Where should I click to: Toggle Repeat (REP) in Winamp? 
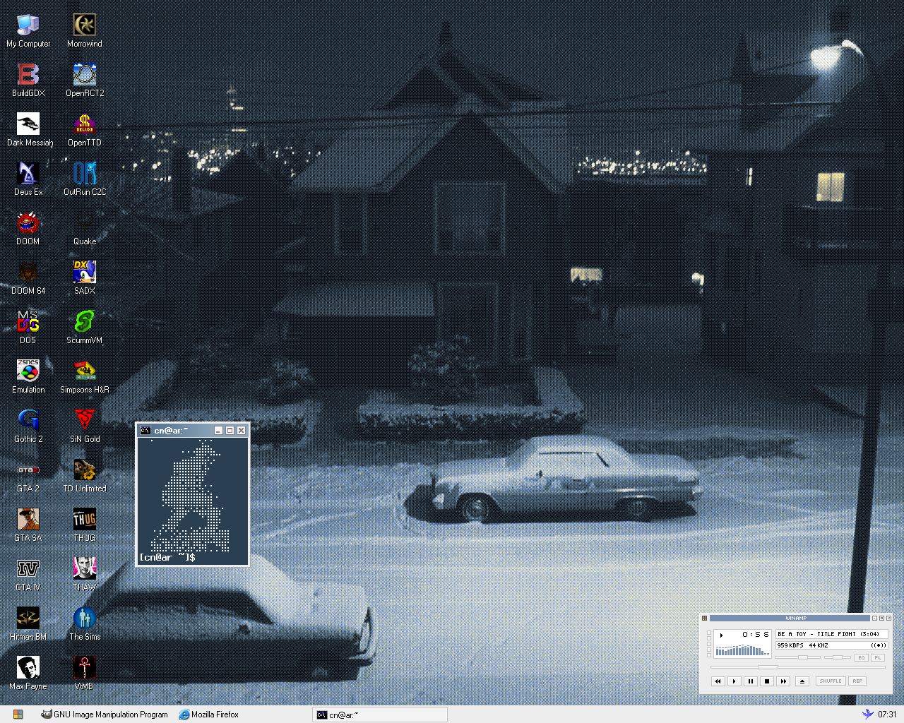click(857, 681)
